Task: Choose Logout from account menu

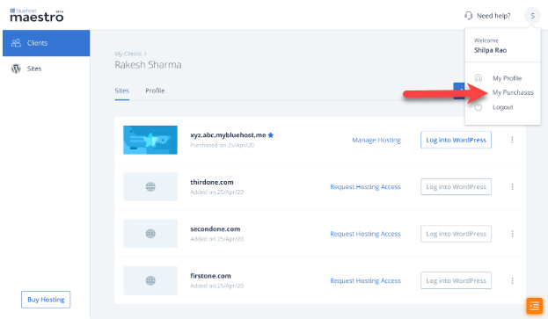Action: 502,107
